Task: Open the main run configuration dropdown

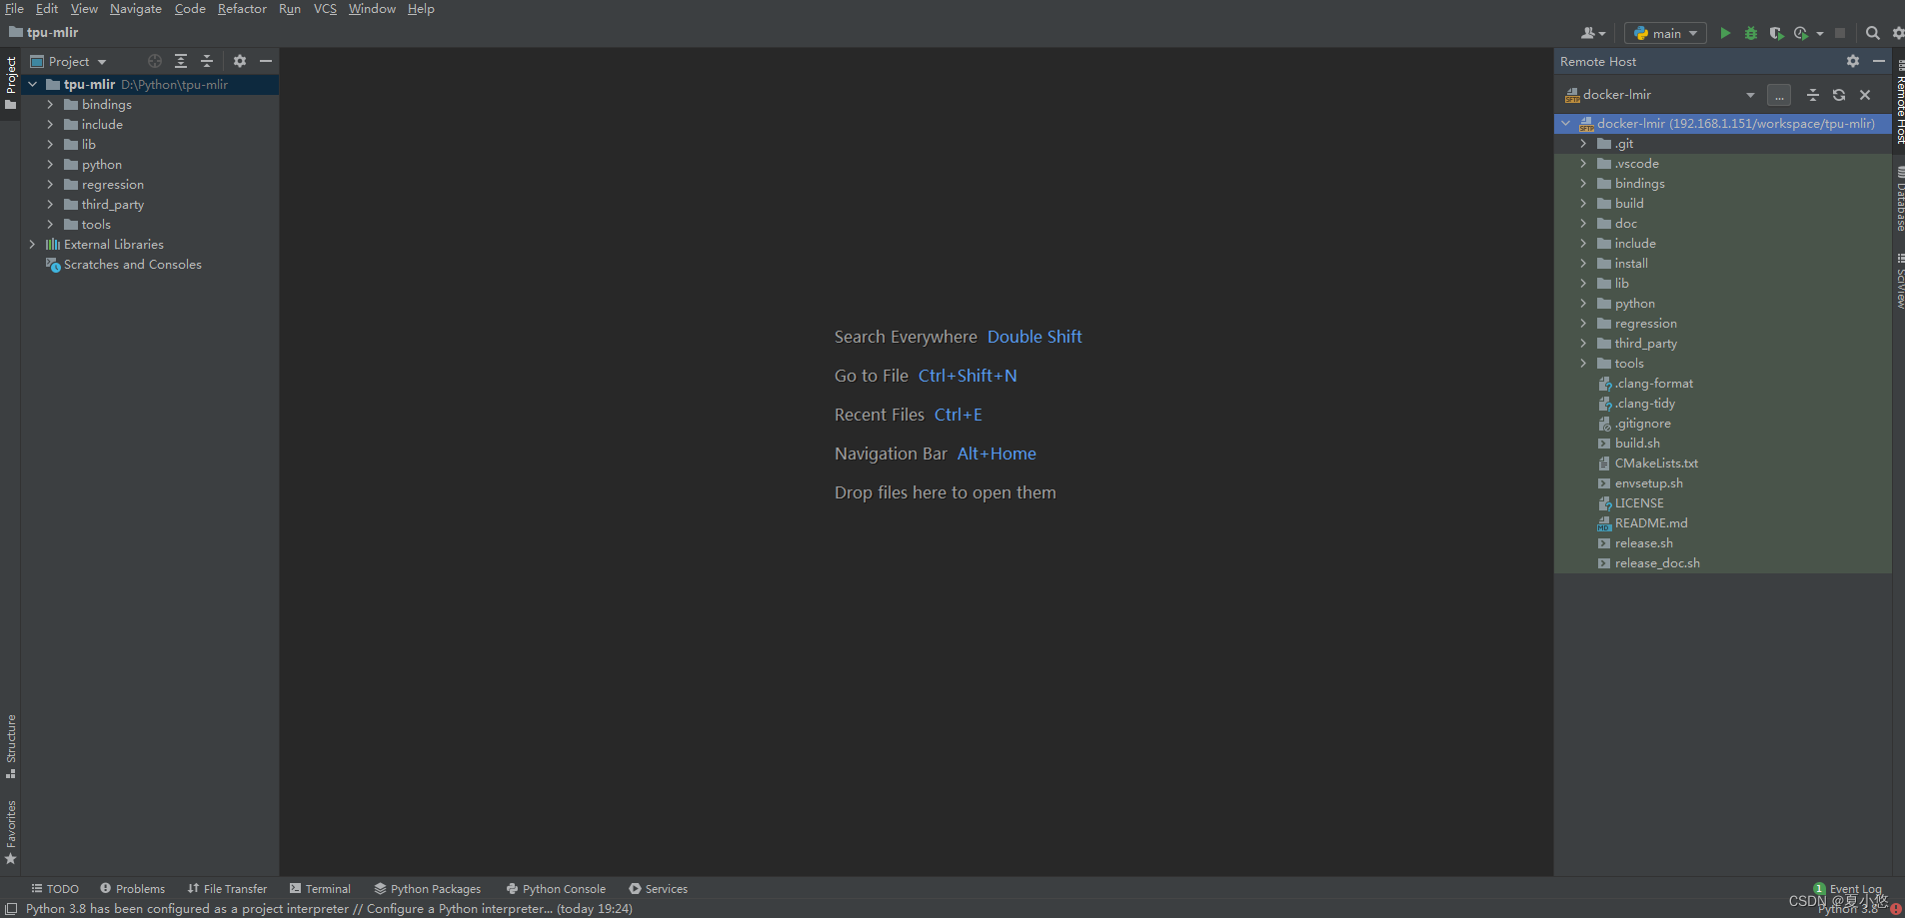Action: tap(1666, 33)
